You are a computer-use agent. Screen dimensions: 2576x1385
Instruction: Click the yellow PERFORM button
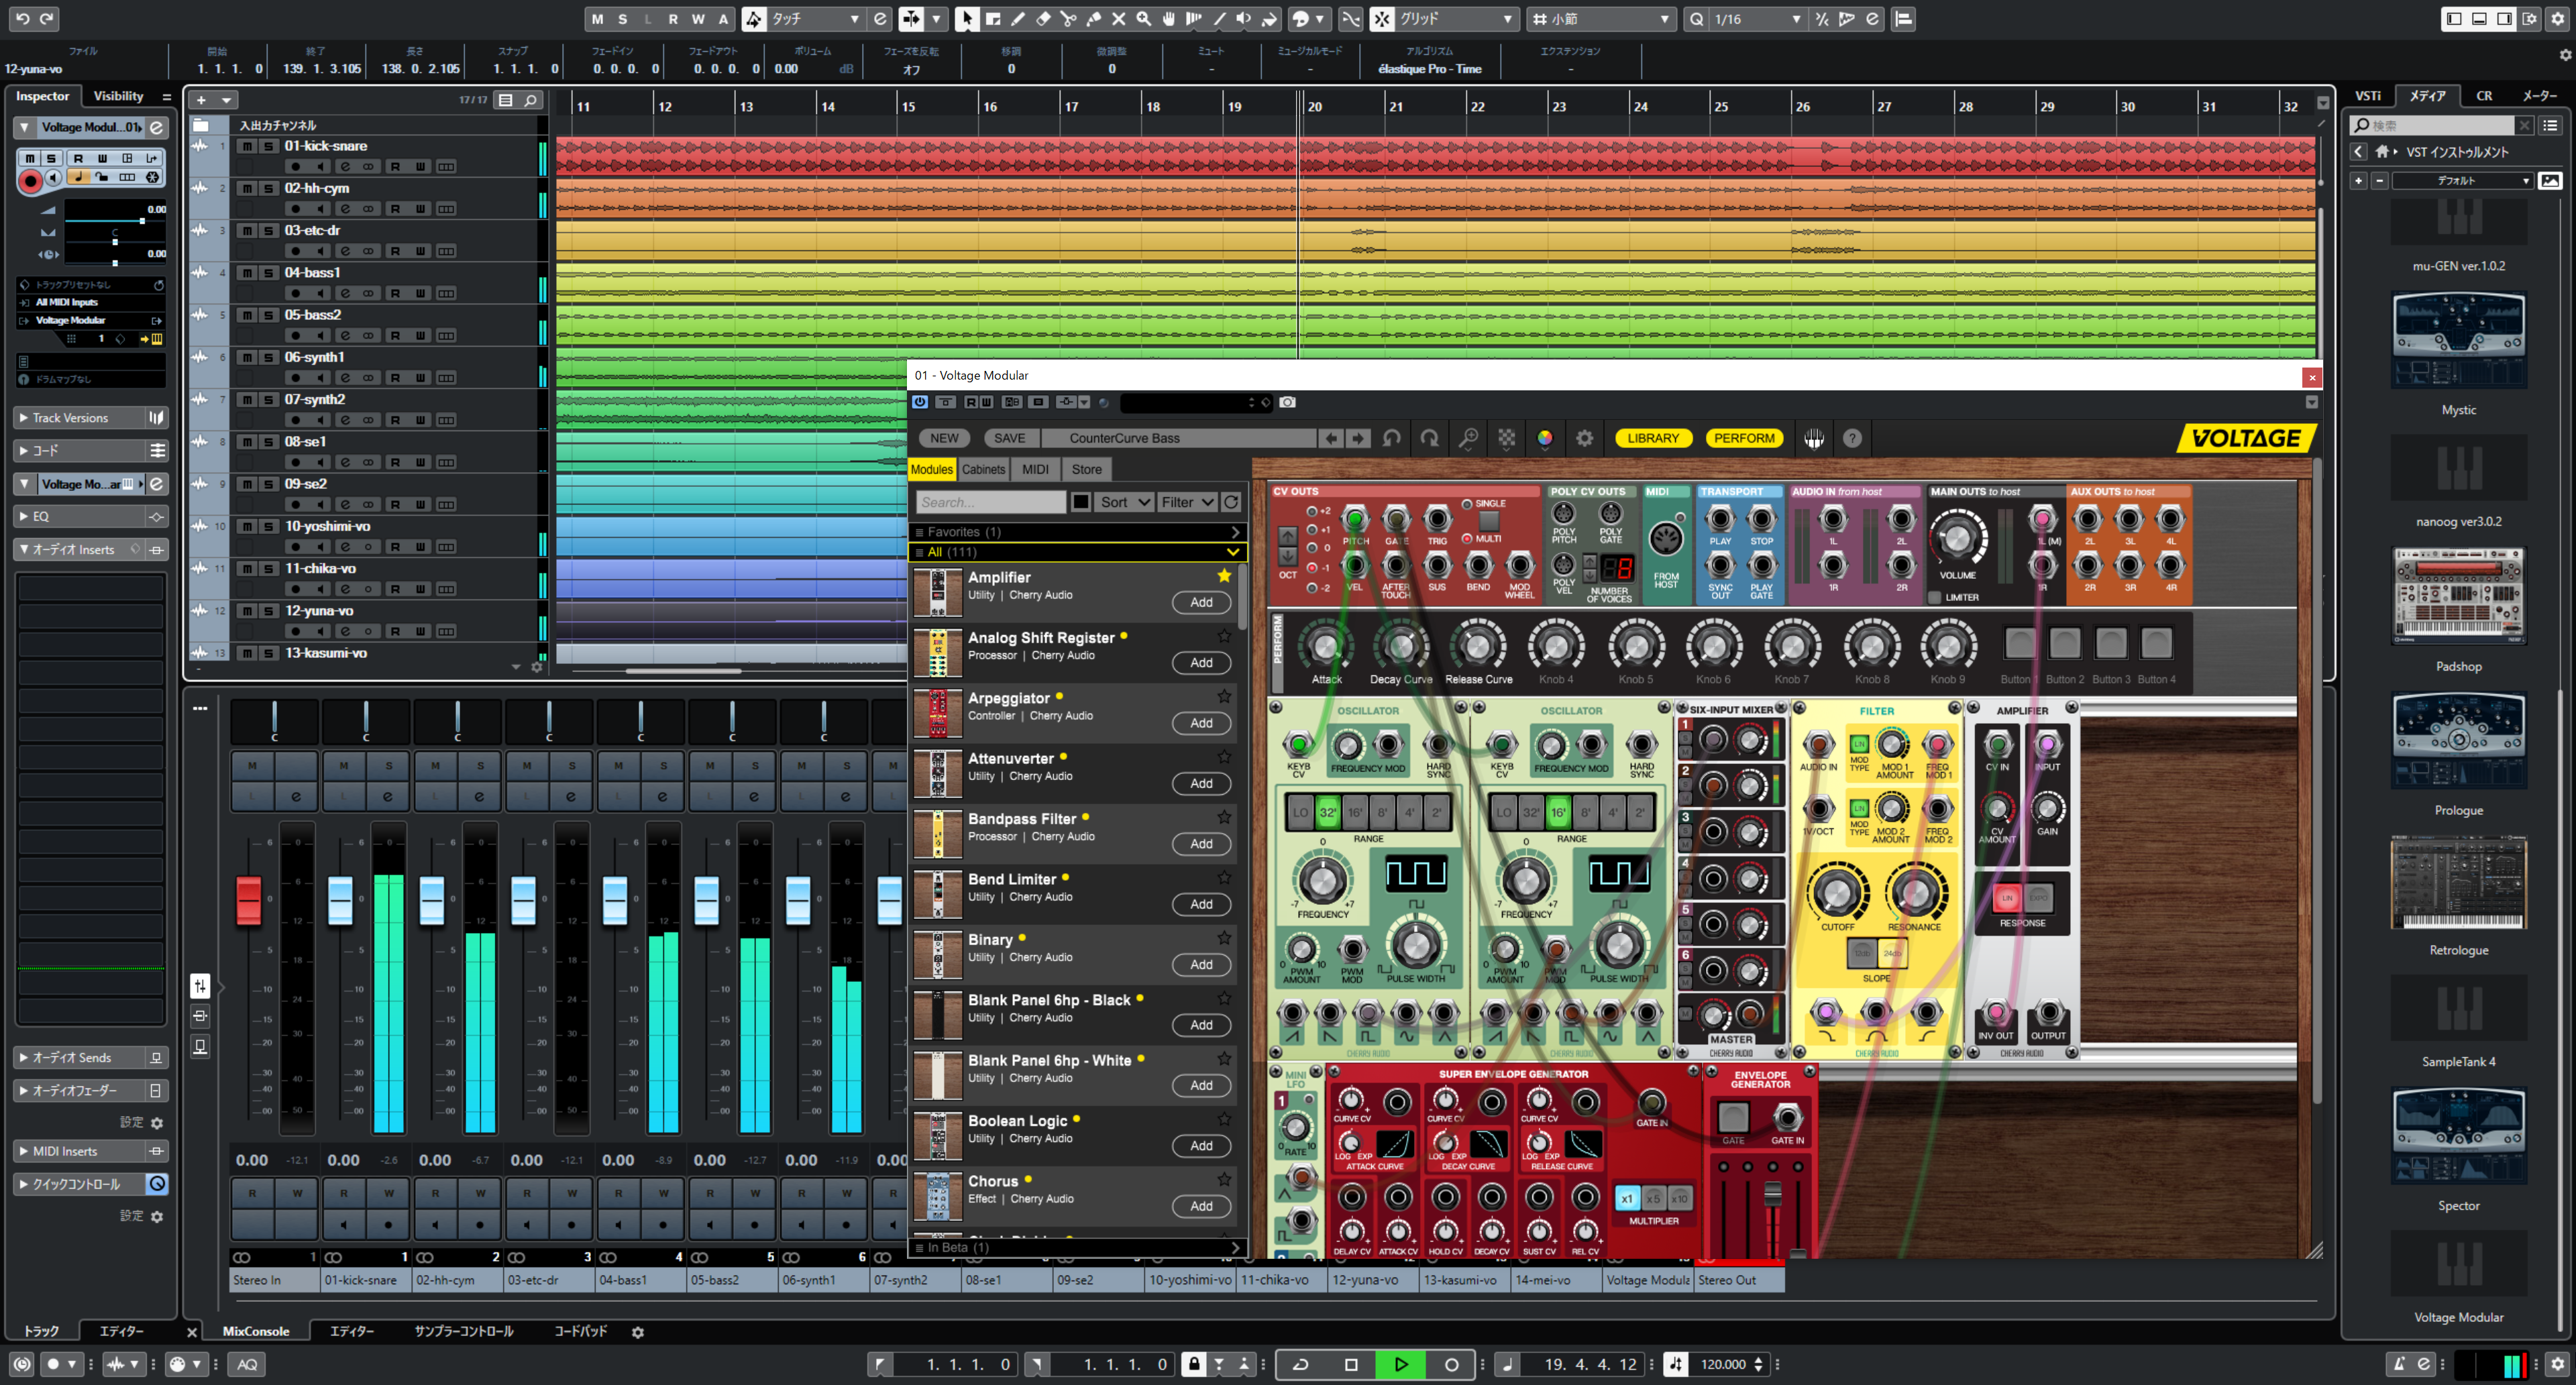[1744, 438]
